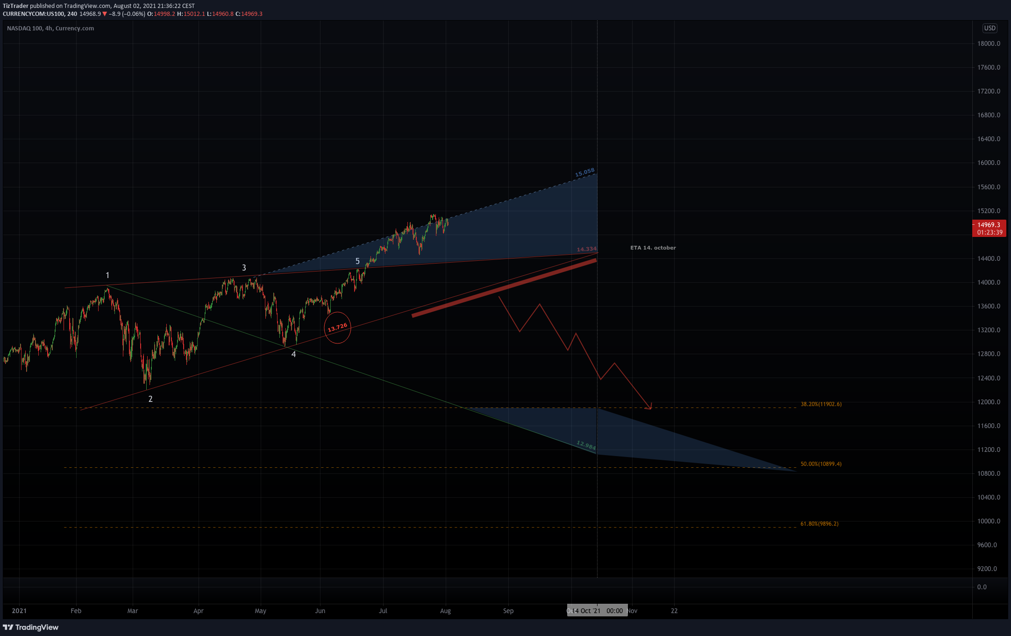1011x636 pixels.
Task: Click the TizTrader author name
Action: pos(15,6)
